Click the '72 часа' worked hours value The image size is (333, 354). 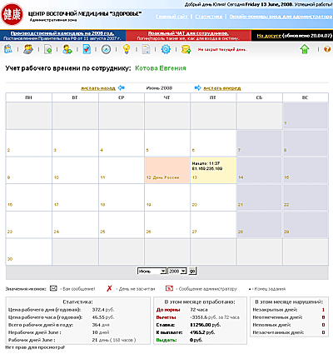pos(199,310)
